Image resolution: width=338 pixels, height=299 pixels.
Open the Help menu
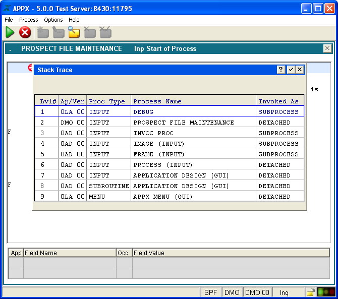74,20
